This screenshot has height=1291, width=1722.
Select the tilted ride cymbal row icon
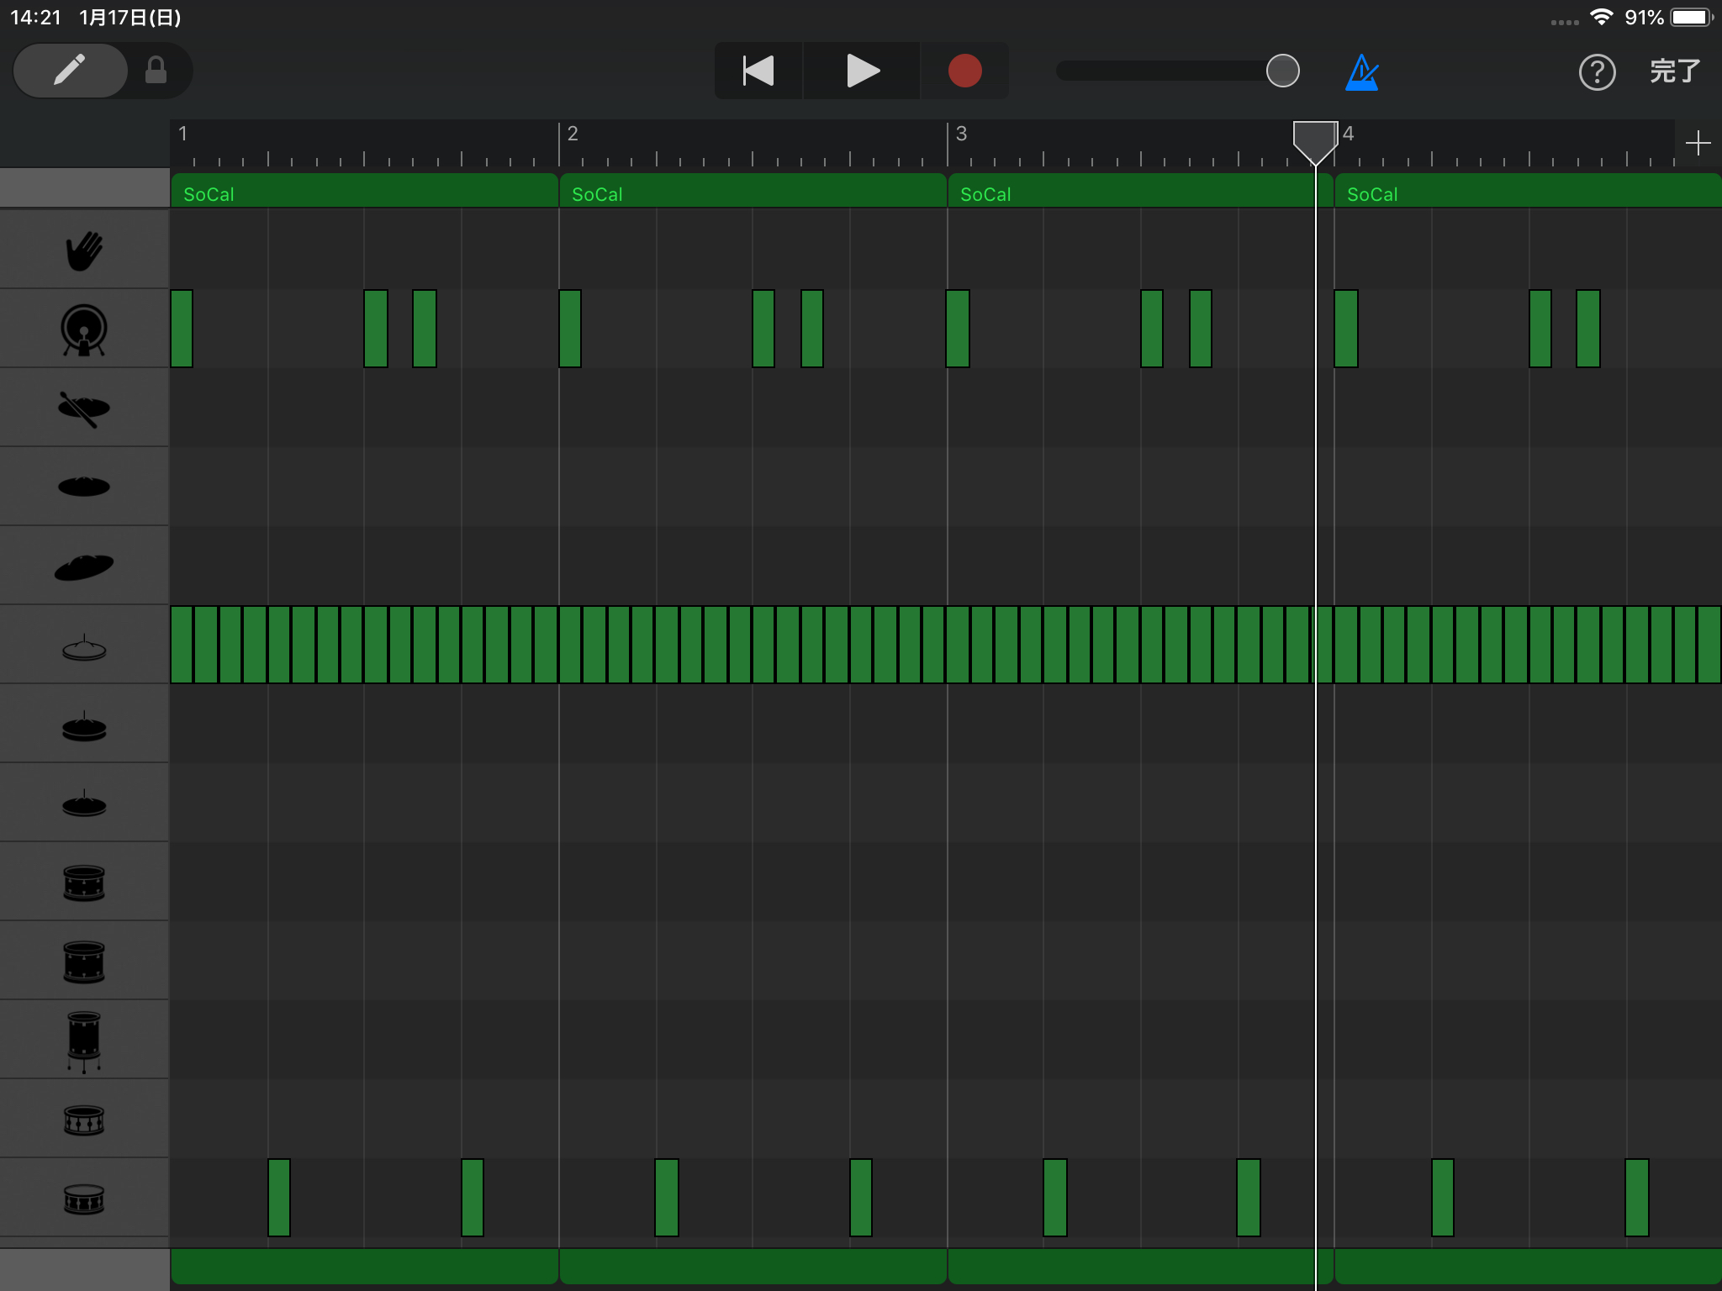(84, 567)
